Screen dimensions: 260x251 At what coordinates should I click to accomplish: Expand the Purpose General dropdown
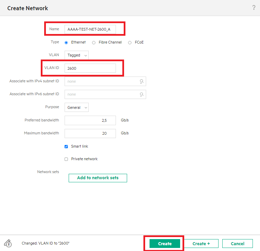[76, 107]
